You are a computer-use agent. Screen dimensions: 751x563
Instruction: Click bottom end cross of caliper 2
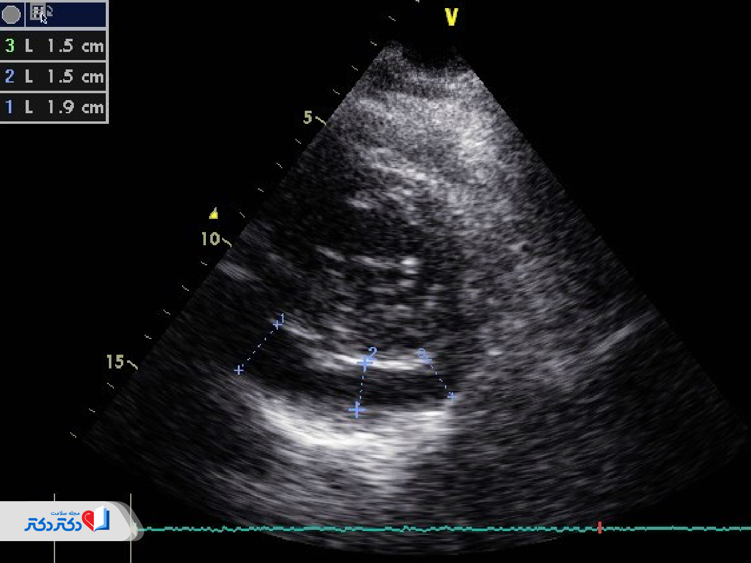[356, 410]
